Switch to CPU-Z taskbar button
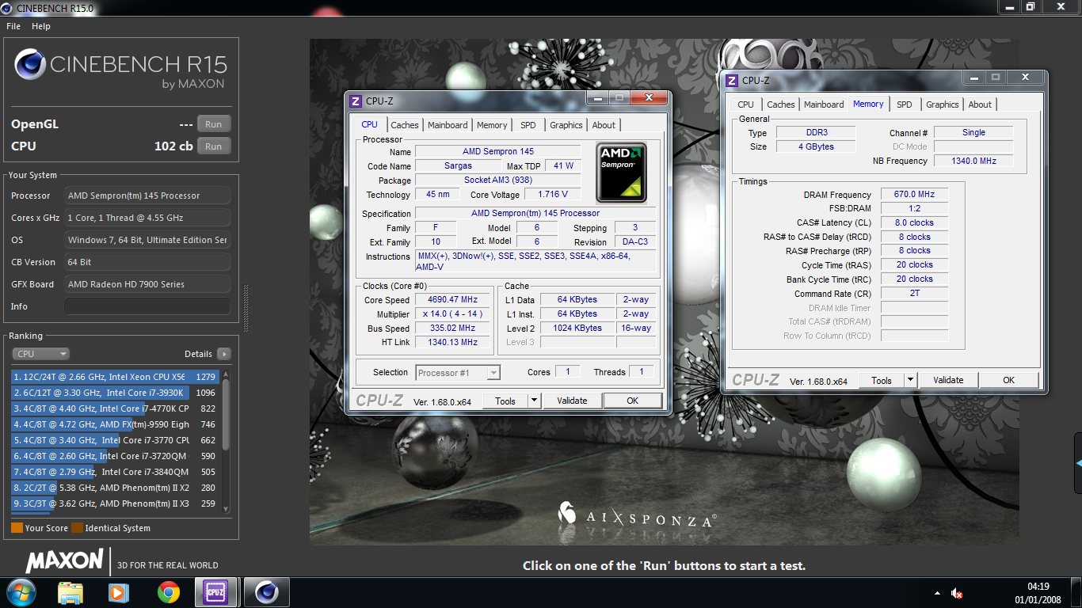The image size is (1082, 608). [x=215, y=592]
